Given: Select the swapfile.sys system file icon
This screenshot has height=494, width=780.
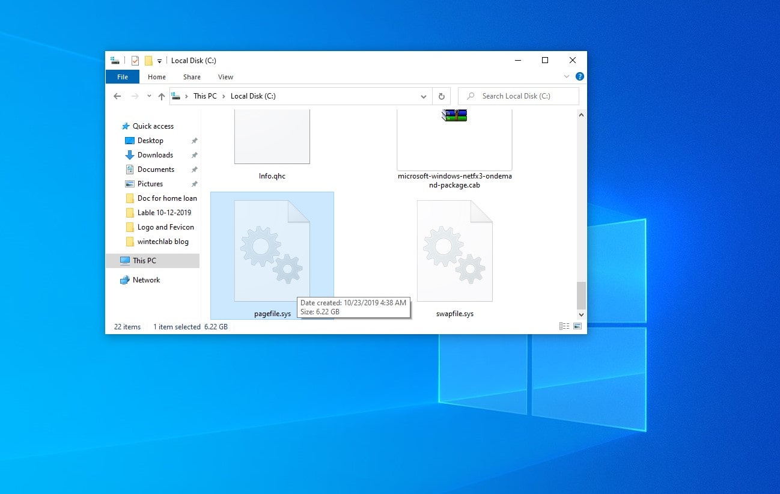Looking at the screenshot, I should tap(454, 249).
